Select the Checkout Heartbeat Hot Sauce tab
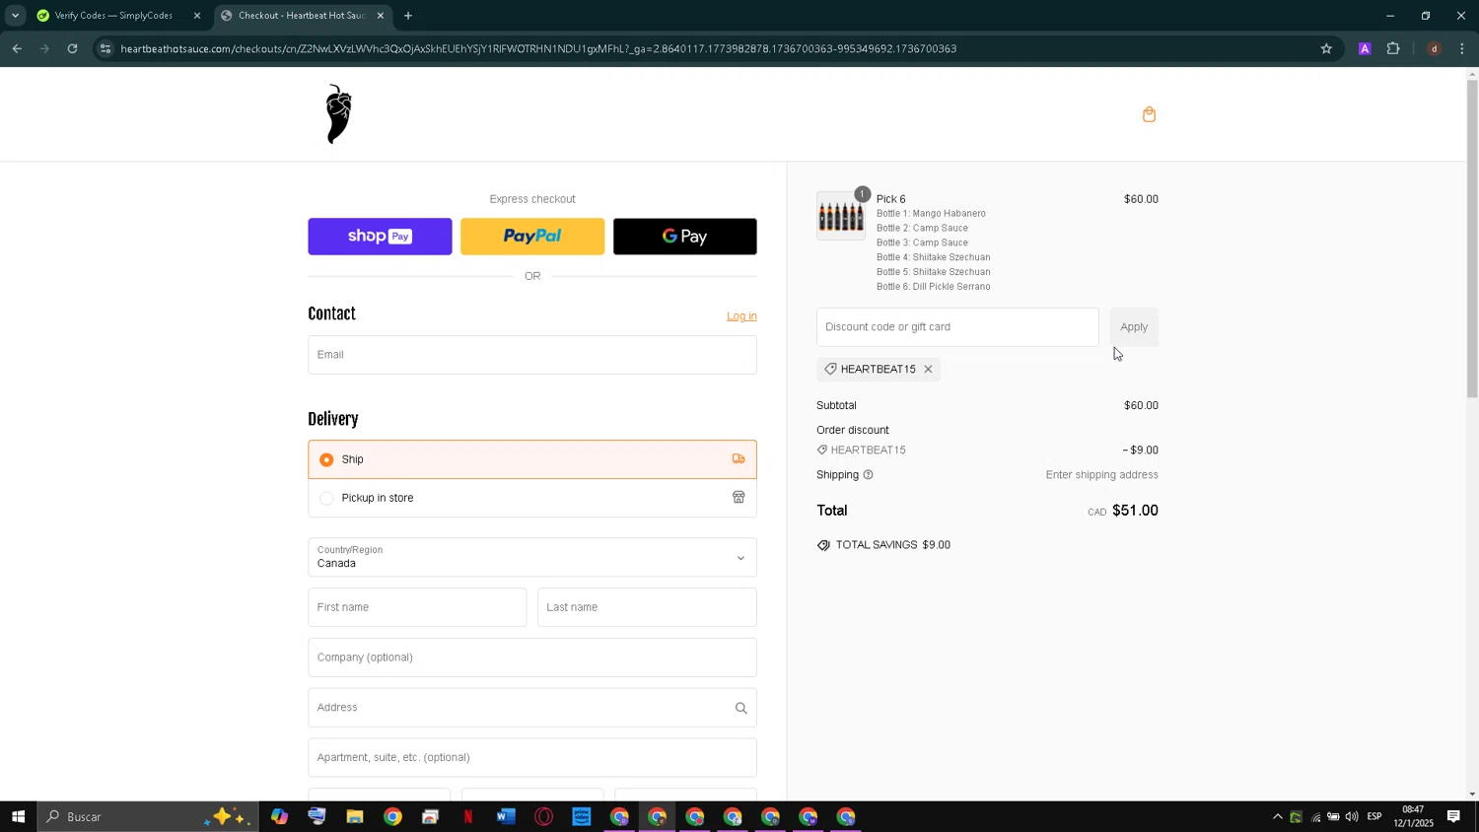Image resolution: width=1479 pixels, height=832 pixels. tap(302, 16)
